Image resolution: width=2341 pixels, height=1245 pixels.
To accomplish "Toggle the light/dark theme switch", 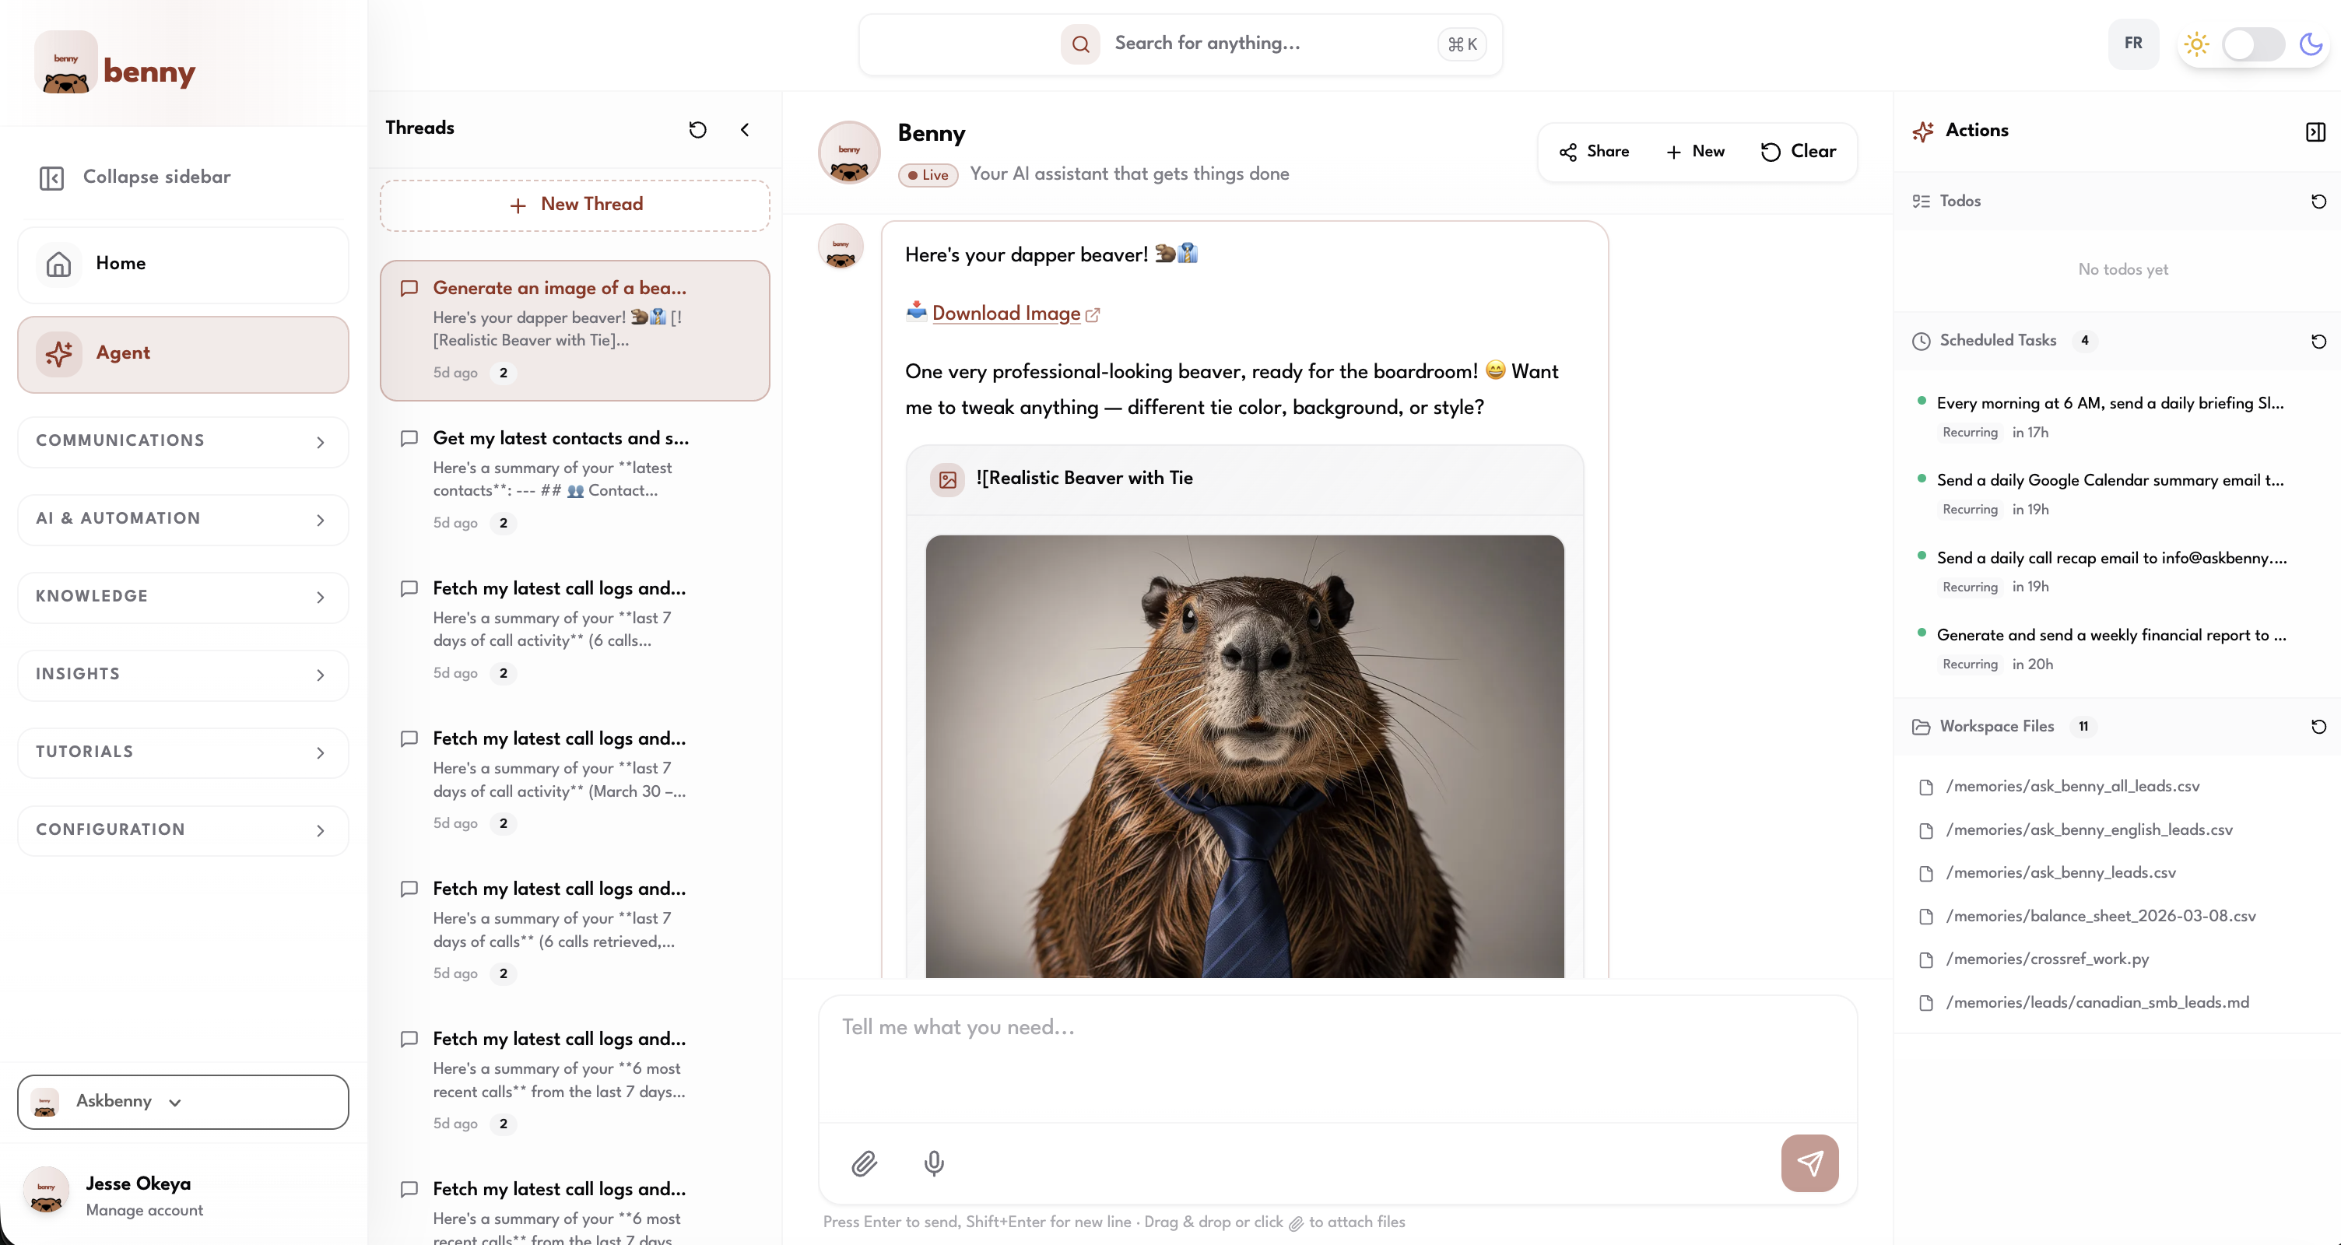I will coord(2252,44).
